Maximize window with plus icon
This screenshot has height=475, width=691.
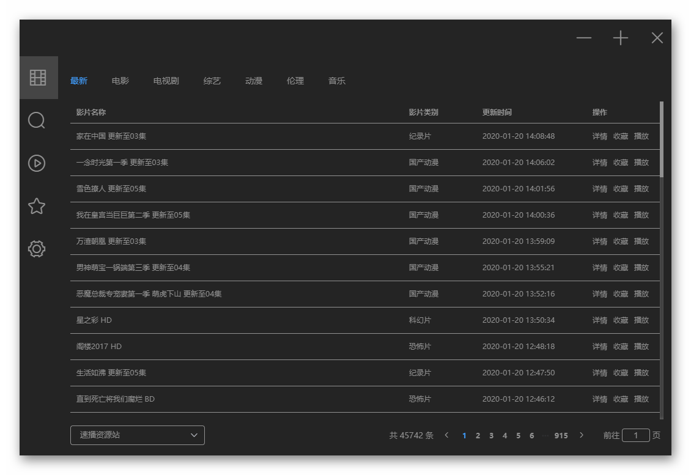(x=621, y=38)
